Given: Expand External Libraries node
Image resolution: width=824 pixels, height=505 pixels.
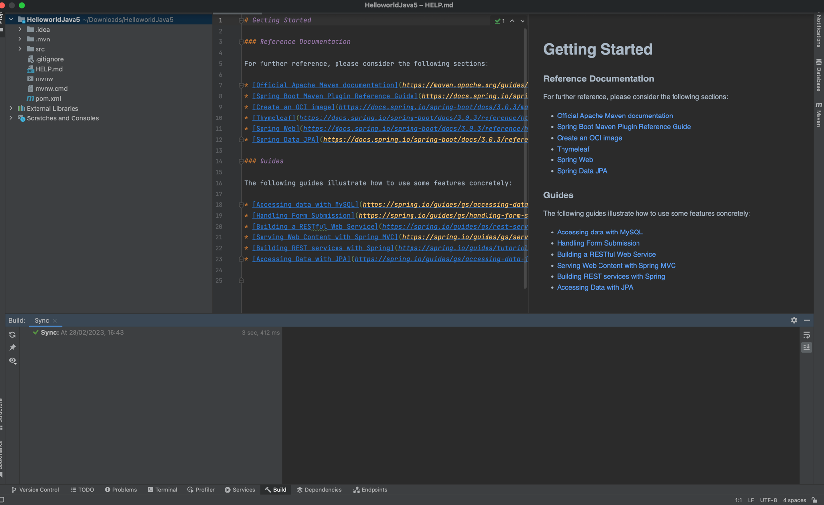Looking at the screenshot, I should point(11,108).
